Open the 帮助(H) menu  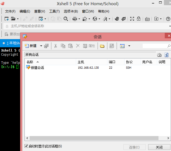[x=104, y=11]
